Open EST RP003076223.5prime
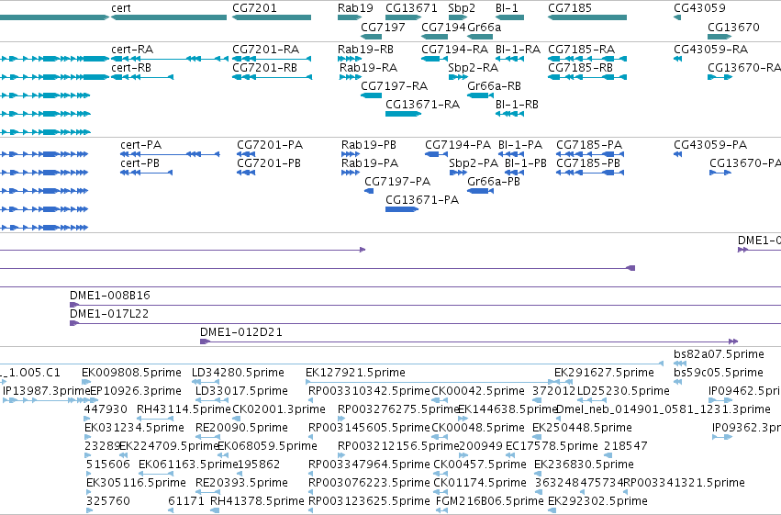This screenshot has width=781, height=515. click(369, 483)
